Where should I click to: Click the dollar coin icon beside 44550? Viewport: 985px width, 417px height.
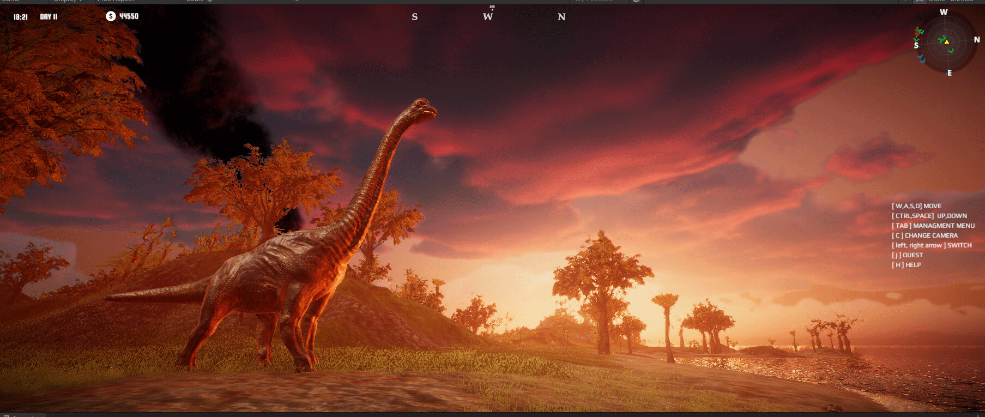[111, 16]
